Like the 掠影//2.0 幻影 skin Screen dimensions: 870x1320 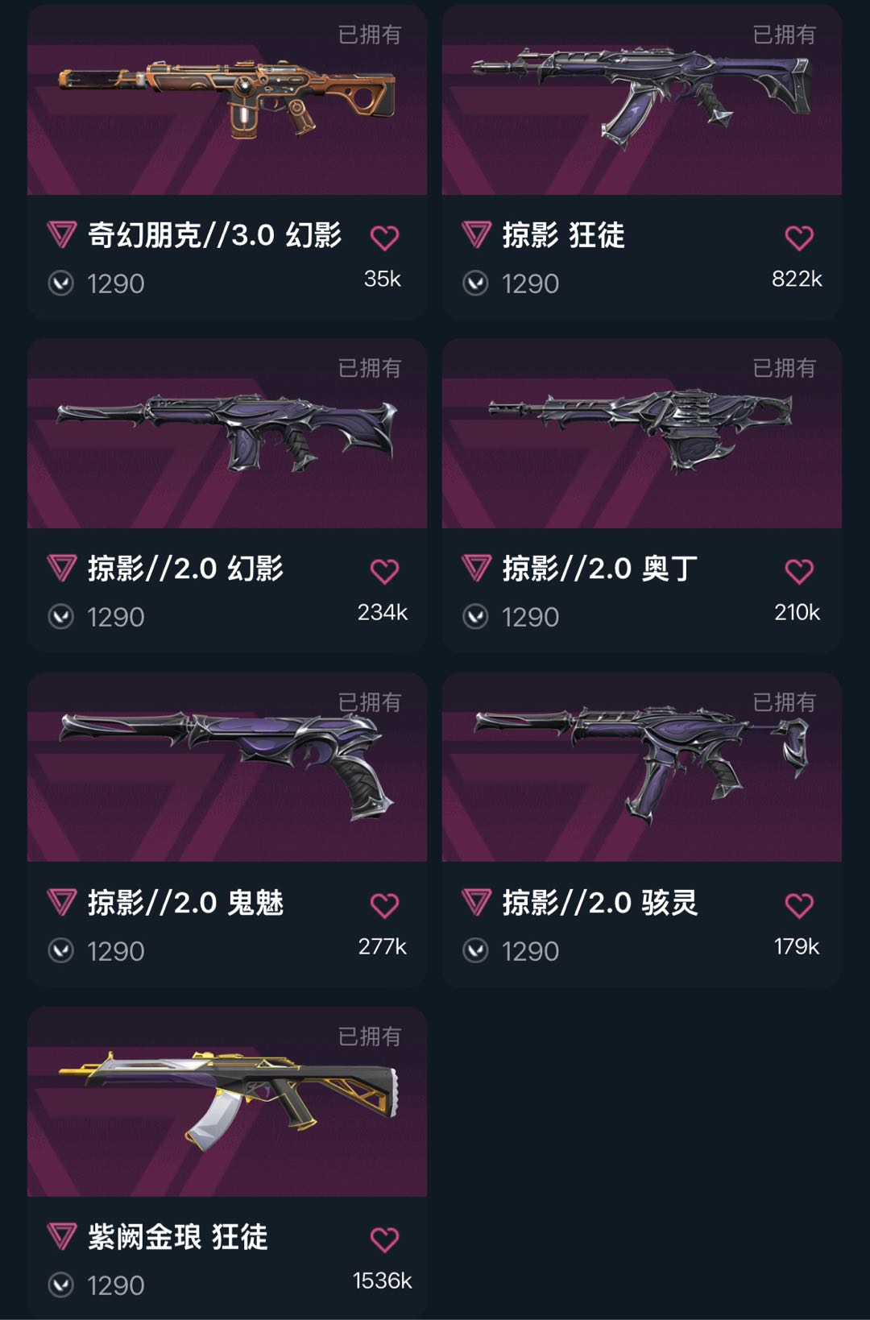pyautogui.click(x=384, y=571)
